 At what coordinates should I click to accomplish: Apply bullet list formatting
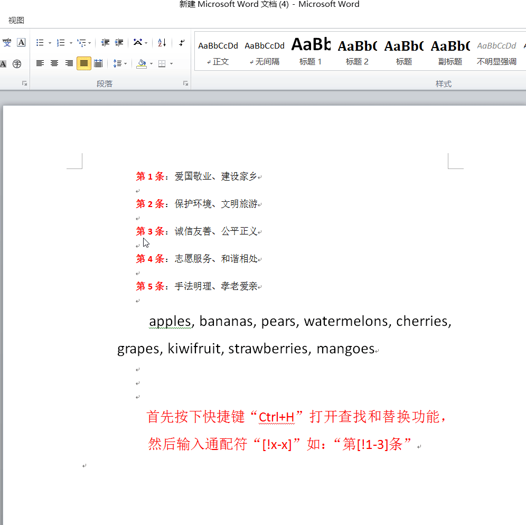pyautogui.click(x=41, y=42)
